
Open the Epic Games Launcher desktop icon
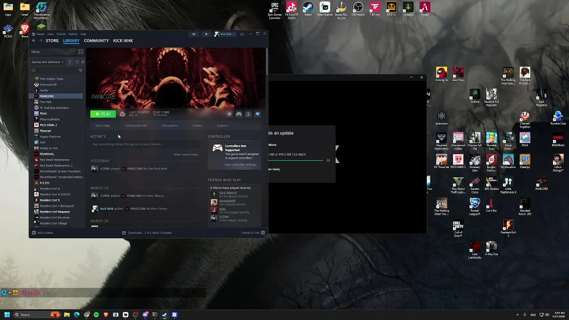tap(275, 11)
